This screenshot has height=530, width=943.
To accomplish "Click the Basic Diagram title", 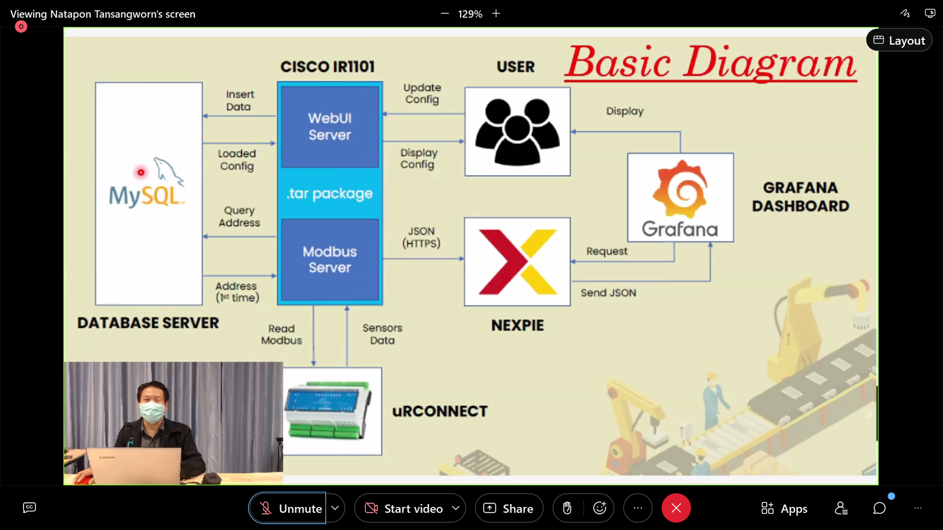I will click(712, 63).
